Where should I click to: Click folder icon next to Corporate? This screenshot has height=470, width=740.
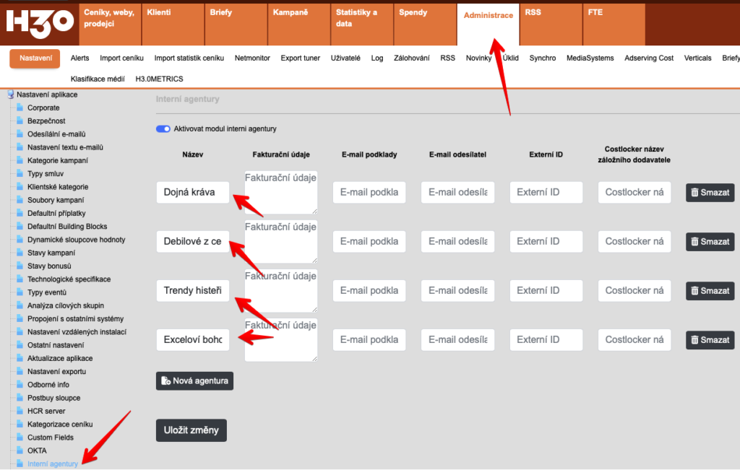coord(20,108)
